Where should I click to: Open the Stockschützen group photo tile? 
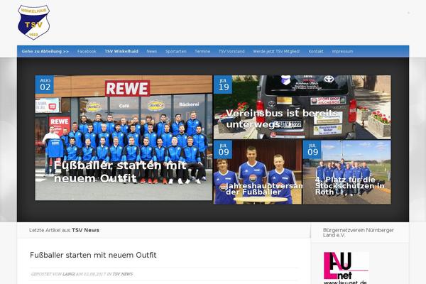click(347, 173)
